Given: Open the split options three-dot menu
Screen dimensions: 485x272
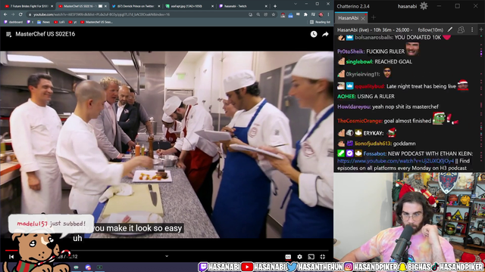Looking at the screenshot, I should coord(472,30).
